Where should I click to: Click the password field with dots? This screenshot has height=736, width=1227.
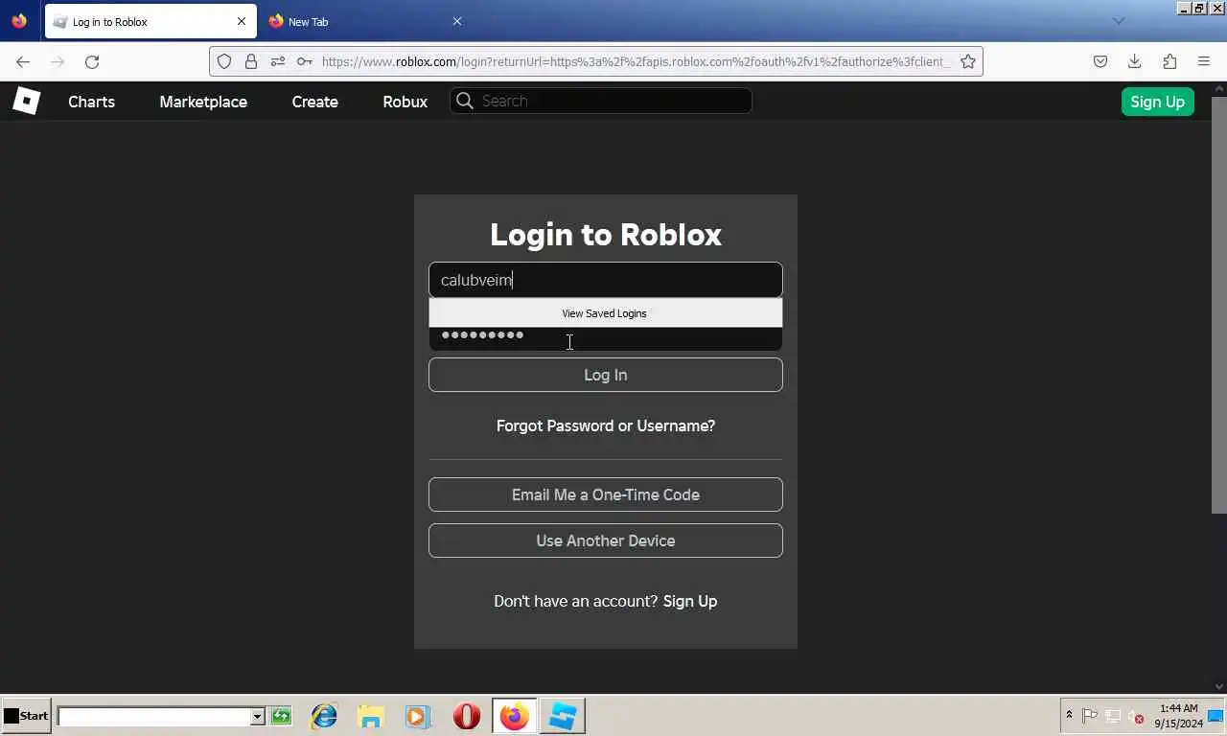click(x=606, y=338)
